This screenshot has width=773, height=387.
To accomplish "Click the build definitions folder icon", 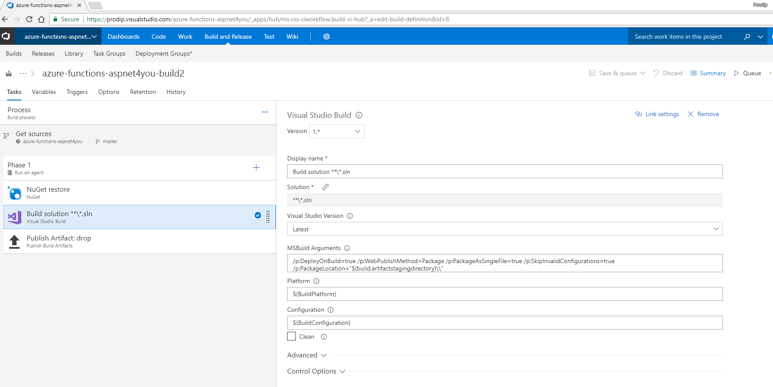I will pyautogui.click(x=9, y=73).
